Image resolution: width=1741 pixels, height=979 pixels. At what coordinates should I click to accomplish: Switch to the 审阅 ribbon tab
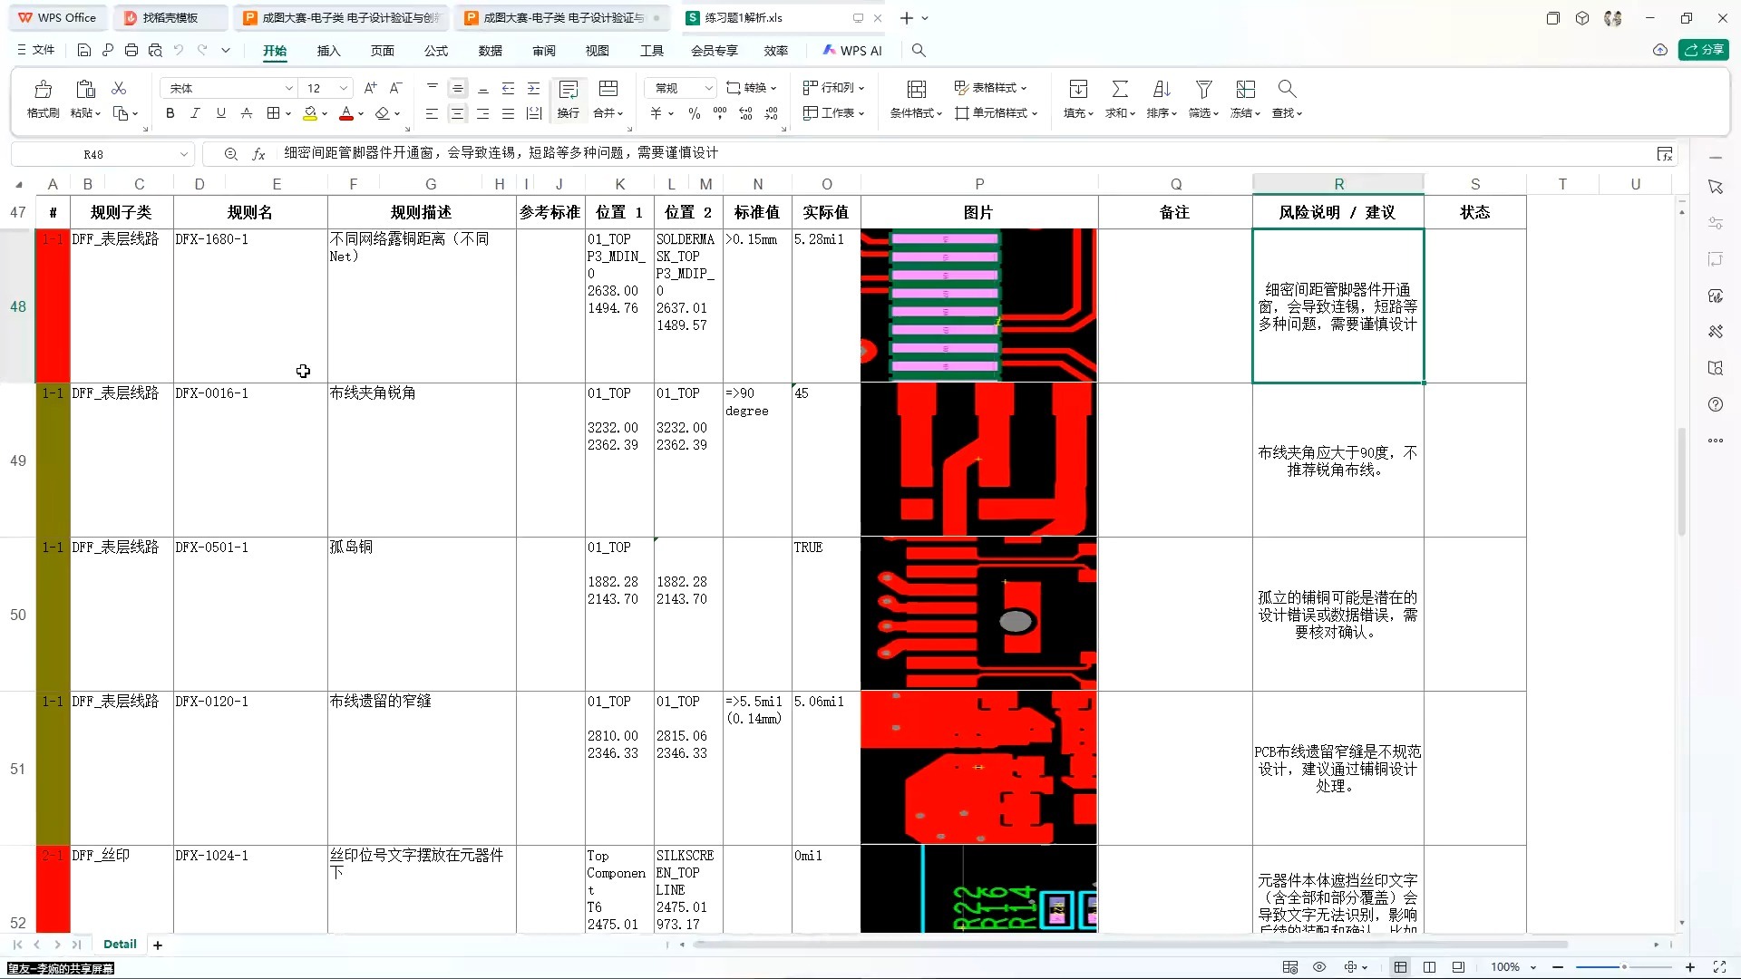(x=544, y=51)
